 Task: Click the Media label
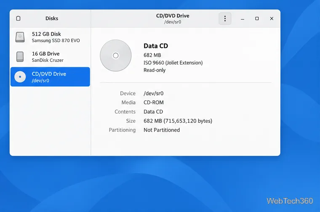pos(128,102)
